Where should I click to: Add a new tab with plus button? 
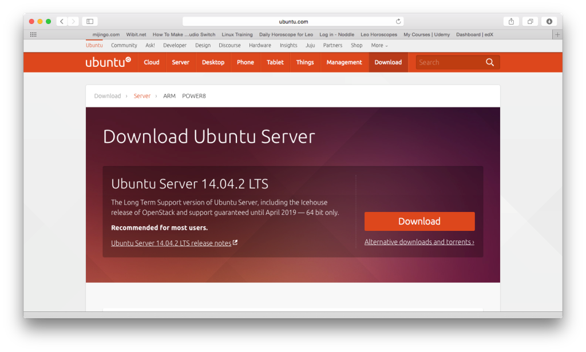[557, 34]
